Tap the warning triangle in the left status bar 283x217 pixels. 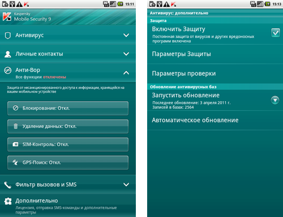tap(19, 4)
